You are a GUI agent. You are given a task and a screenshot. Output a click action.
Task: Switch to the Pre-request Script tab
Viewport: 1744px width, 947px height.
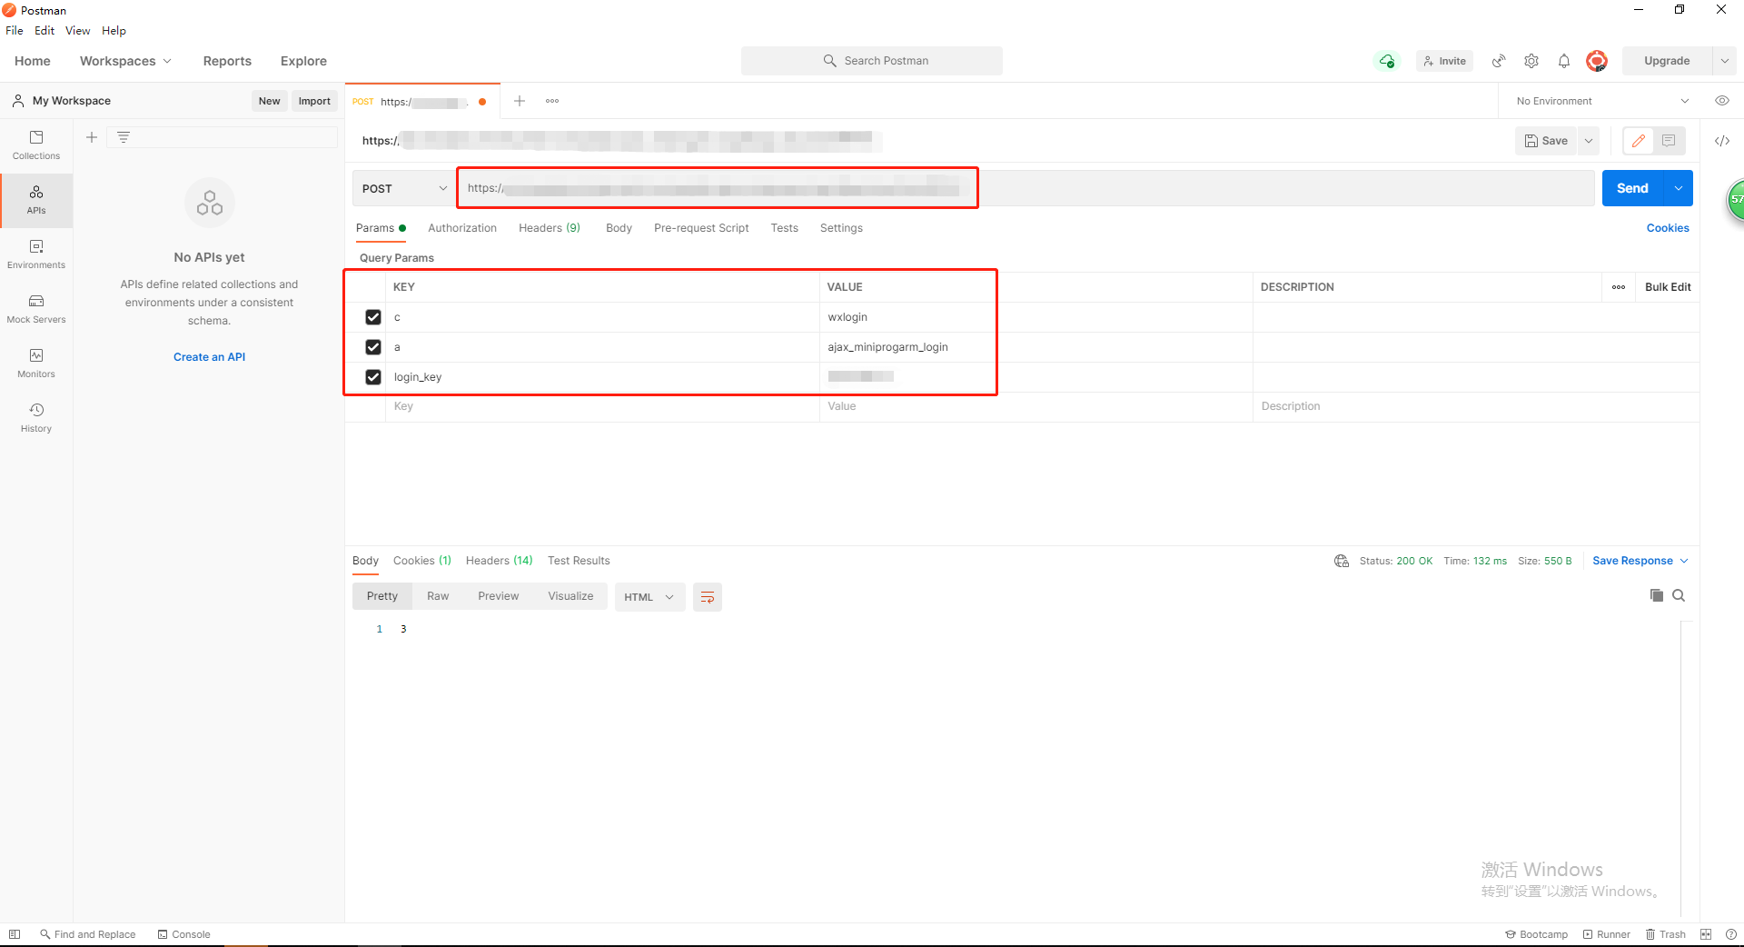pos(701,228)
